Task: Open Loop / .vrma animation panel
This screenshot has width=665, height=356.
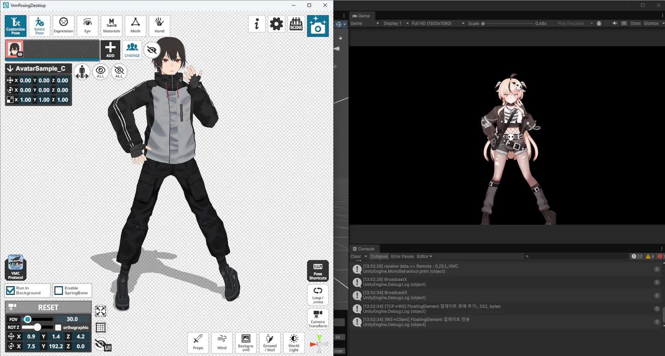Action: click(x=318, y=295)
